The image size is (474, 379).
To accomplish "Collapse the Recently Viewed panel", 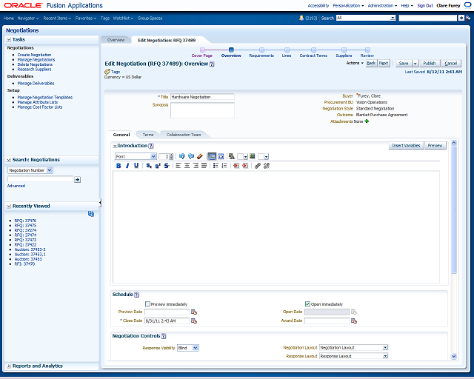I will 9,206.
